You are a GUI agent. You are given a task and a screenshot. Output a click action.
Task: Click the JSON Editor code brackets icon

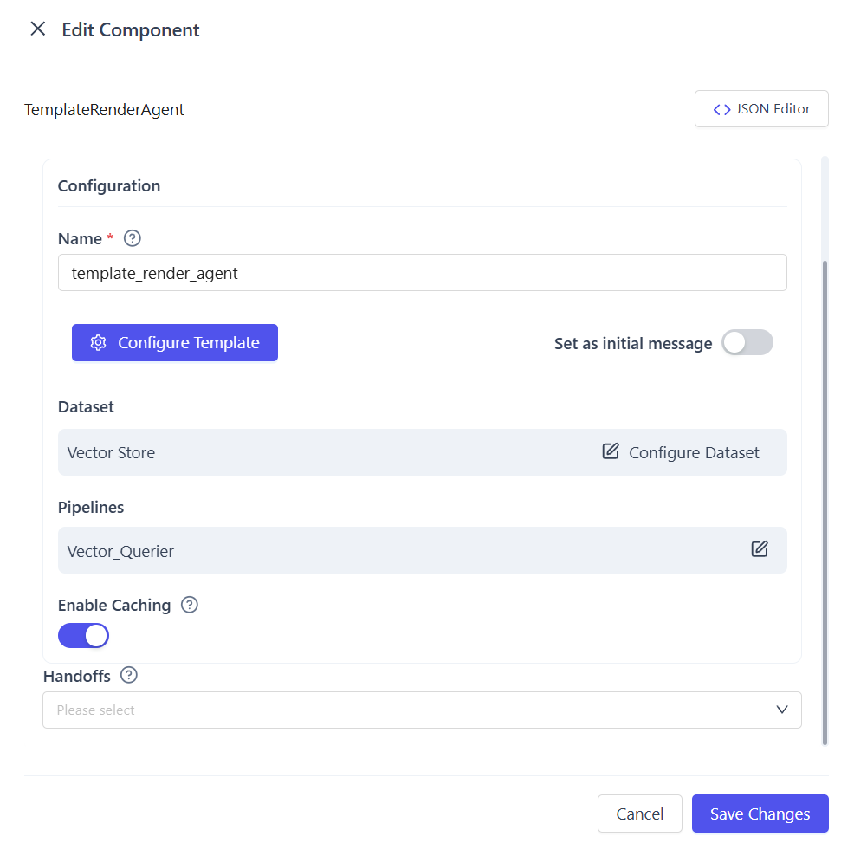(x=721, y=109)
